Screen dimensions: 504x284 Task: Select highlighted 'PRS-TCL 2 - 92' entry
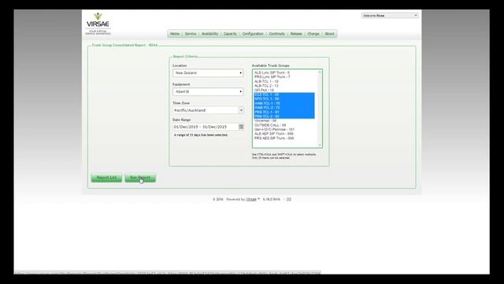coord(284,116)
